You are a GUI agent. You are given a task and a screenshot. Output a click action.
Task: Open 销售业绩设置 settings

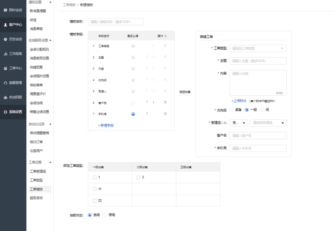39,111
